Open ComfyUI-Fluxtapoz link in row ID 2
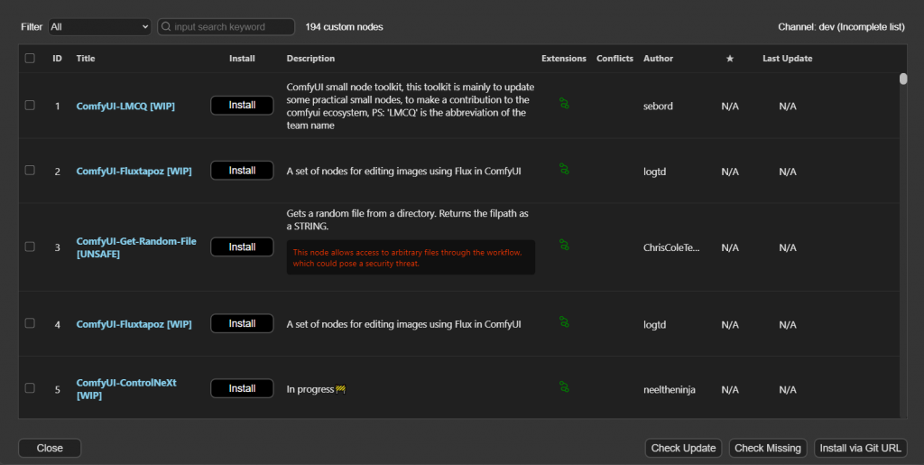The image size is (924, 465). (134, 171)
